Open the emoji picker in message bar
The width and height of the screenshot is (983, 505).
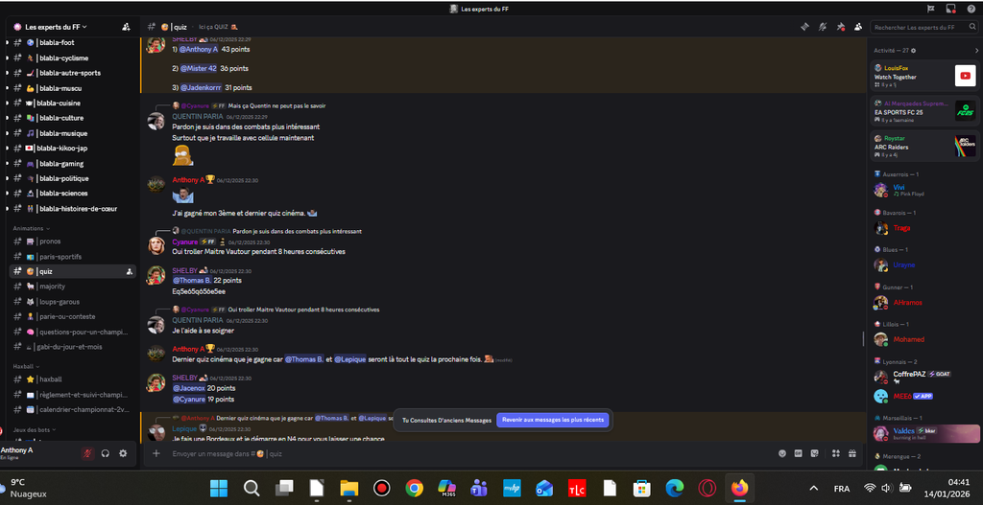tap(781, 453)
